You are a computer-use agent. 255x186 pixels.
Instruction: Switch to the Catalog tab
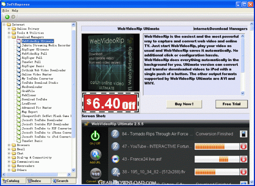tap(14, 181)
